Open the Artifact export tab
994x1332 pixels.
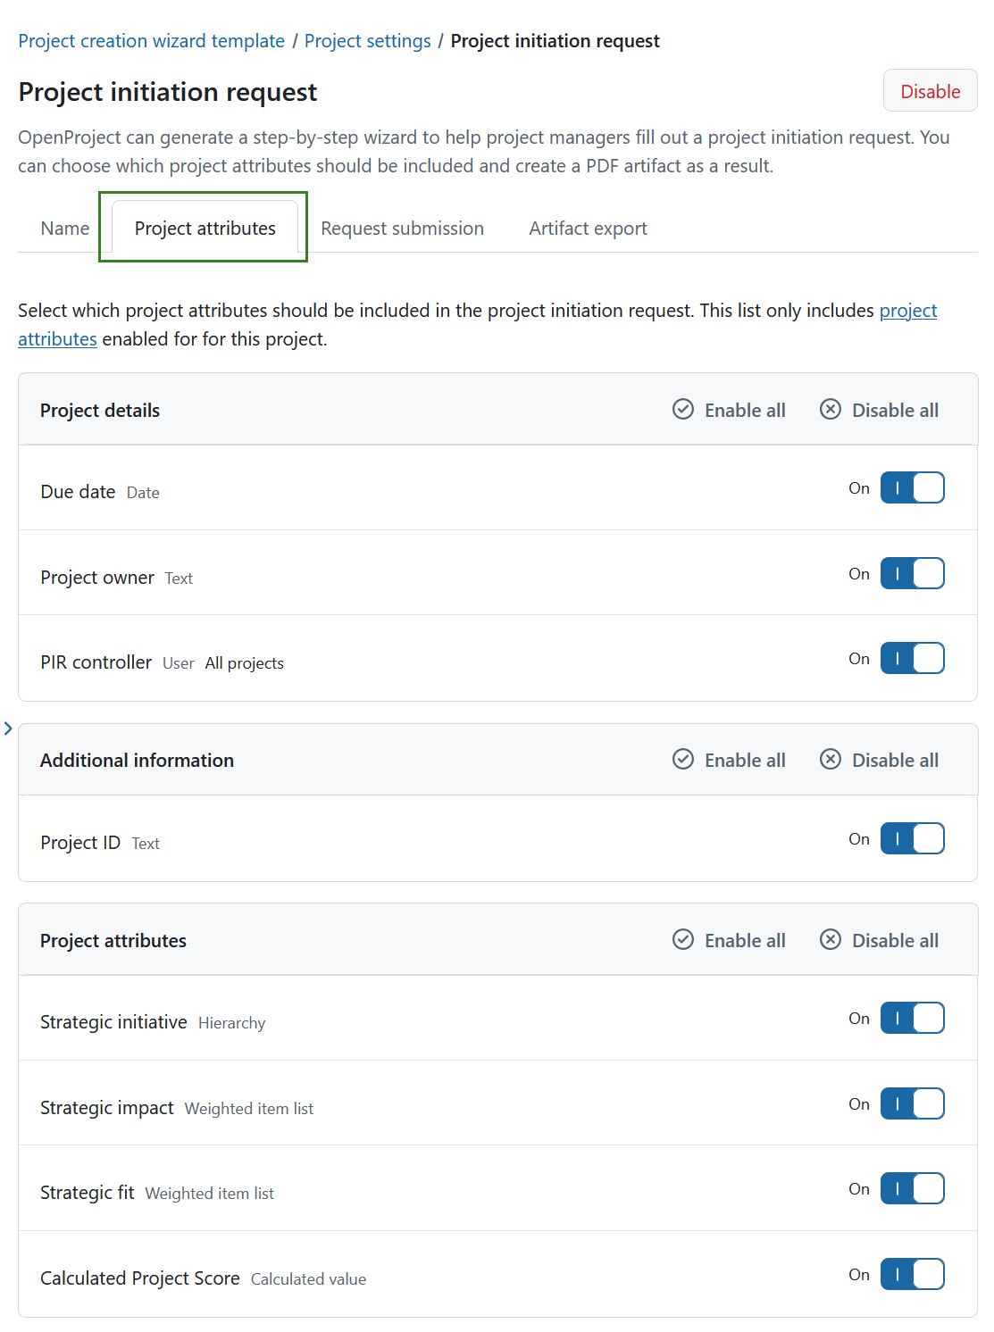coord(588,229)
